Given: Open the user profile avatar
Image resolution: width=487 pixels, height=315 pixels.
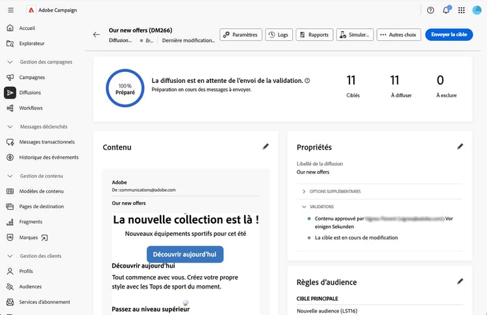Looking at the screenshot, I should point(477,10).
